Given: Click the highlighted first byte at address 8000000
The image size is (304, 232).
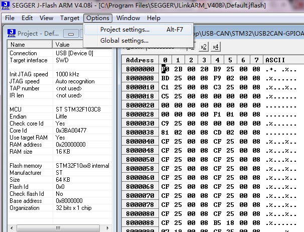Looking at the screenshot, I should [x=165, y=69].
